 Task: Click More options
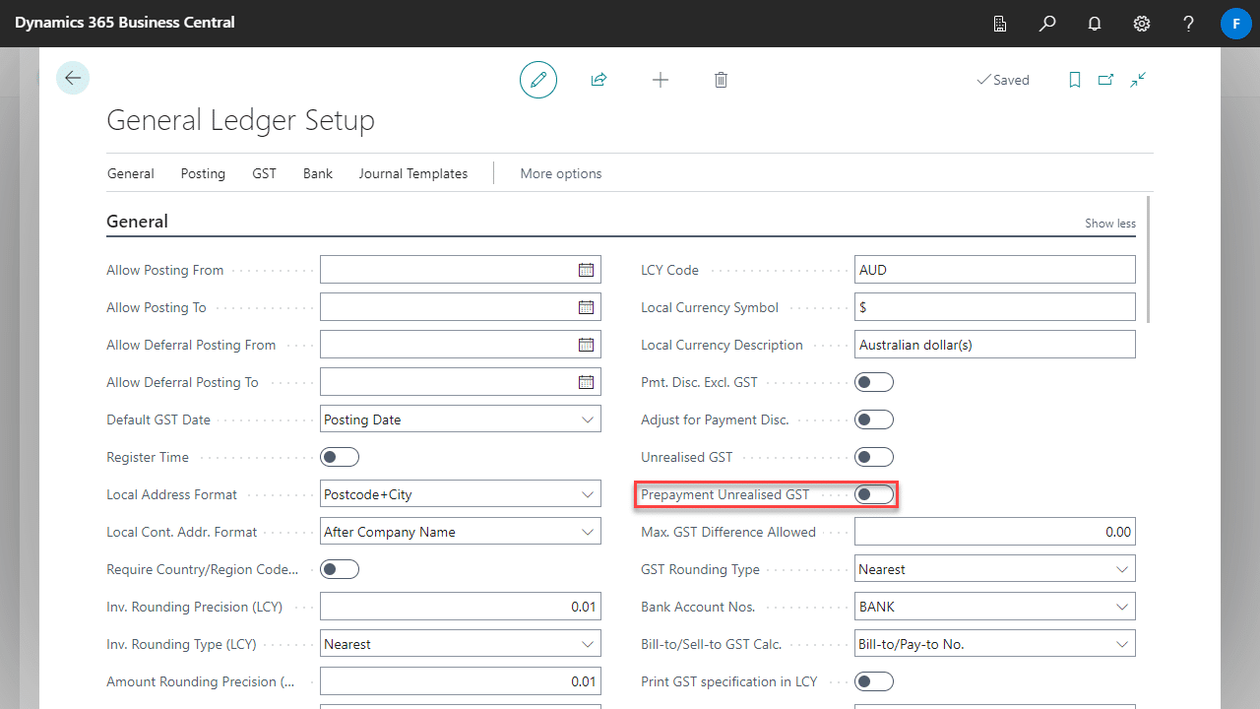coord(561,173)
